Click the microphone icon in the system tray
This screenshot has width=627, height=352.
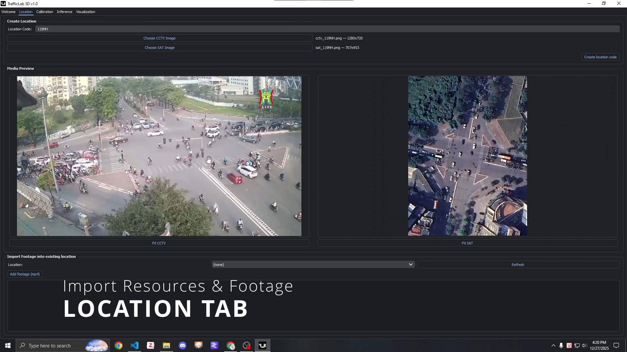tap(561, 345)
